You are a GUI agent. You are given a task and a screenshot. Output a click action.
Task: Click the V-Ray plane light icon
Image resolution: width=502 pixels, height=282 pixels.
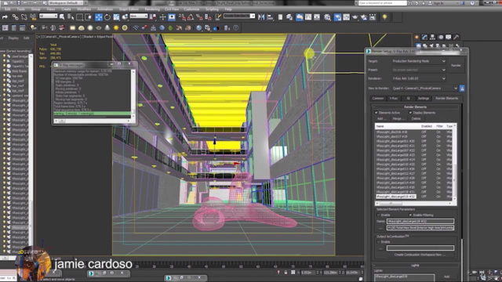pos(73,28)
